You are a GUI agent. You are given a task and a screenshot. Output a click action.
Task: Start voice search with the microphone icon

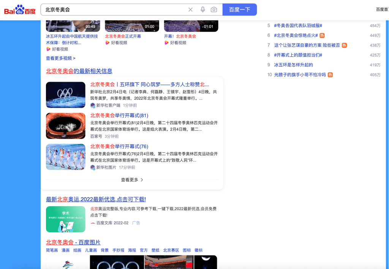click(203, 9)
